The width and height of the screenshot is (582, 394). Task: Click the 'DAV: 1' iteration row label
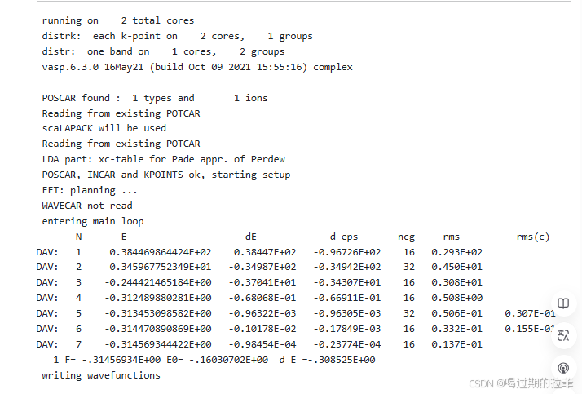pos(59,252)
